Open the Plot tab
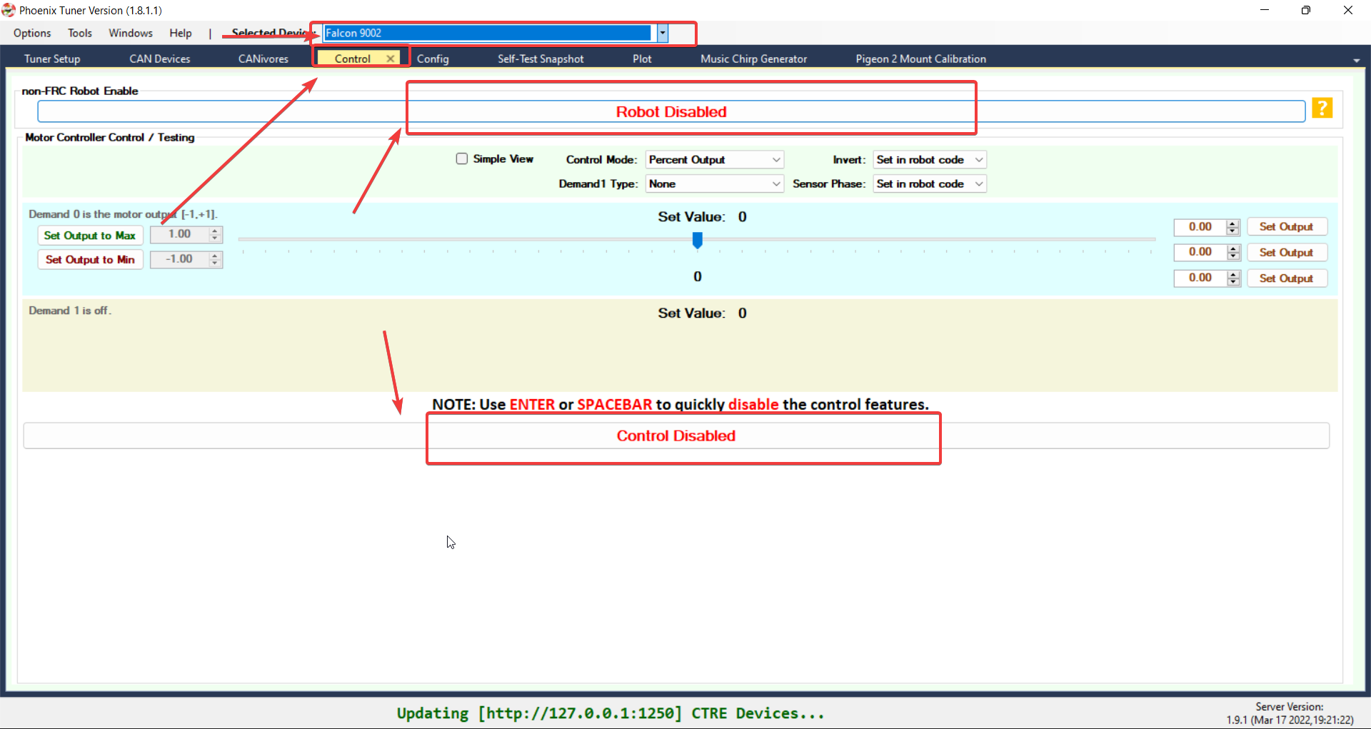The image size is (1371, 729). [x=642, y=59]
